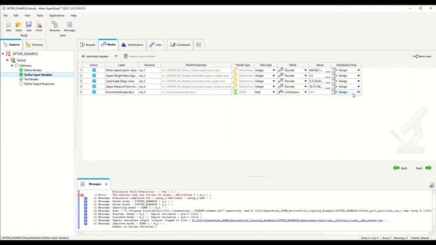Click the green Next arrow icon
This screenshot has height=245, width=436.
[x=429, y=168]
